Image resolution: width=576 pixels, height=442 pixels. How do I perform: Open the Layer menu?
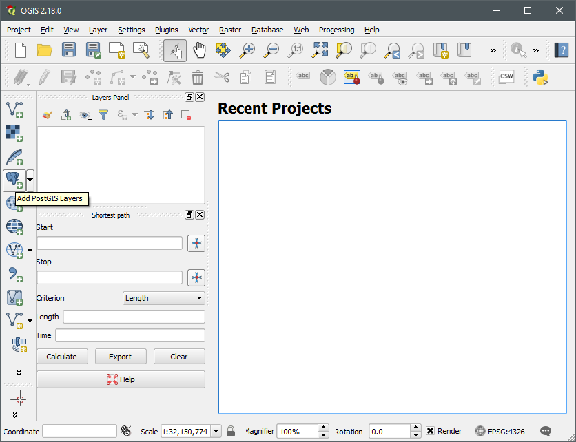pyautogui.click(x=98, y=30)
